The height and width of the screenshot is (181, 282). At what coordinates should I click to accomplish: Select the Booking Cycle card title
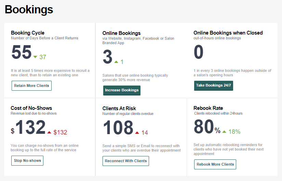coord(28,33)
